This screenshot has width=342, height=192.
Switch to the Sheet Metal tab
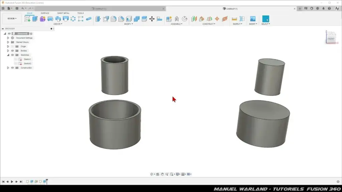click(63, 13)
